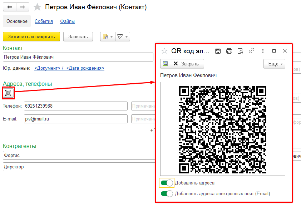Open the QR code button under Адреса, телефоны
This screenshot has height=212, width=301.
coord(8,93)
